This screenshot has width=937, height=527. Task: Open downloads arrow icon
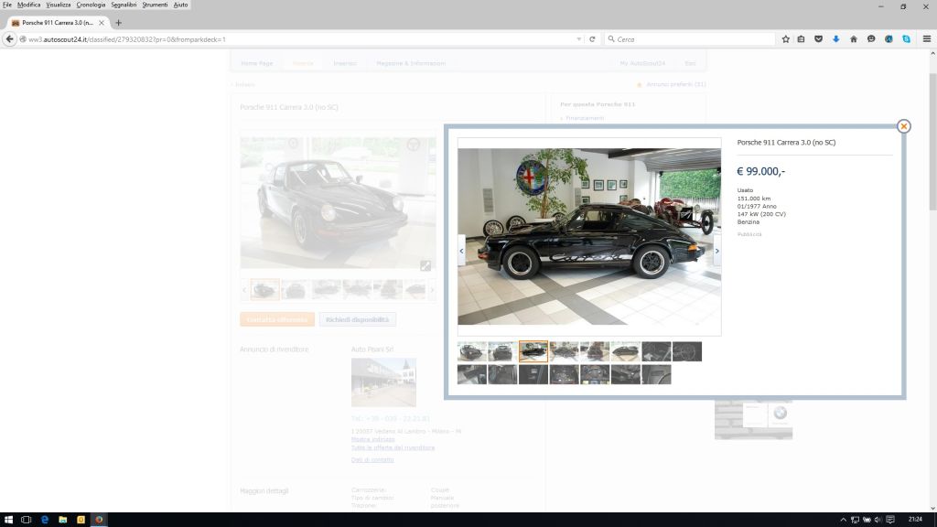tap(836, 38)
